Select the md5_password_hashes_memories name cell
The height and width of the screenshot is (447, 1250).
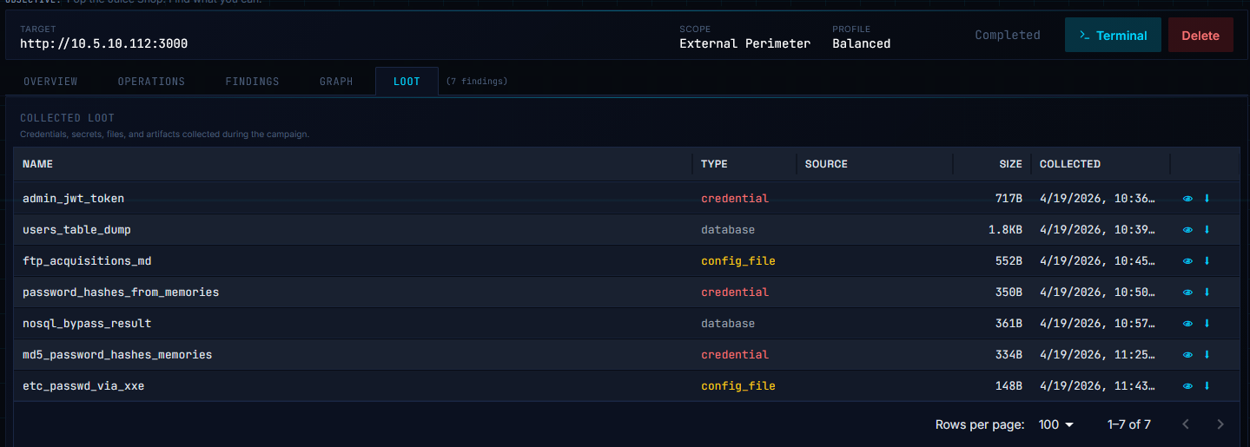pos(117,355)
